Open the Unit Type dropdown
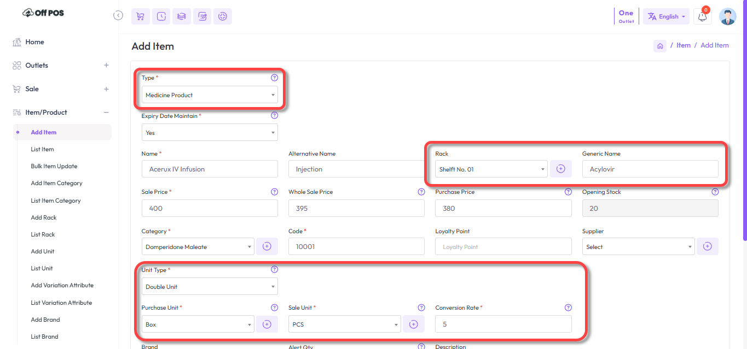This screenshot has height=349, width=747. tap(210, 287)
